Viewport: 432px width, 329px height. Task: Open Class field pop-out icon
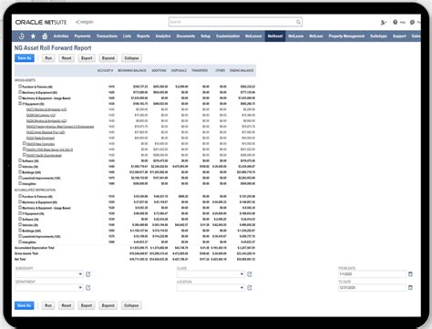tap(250, 274)
